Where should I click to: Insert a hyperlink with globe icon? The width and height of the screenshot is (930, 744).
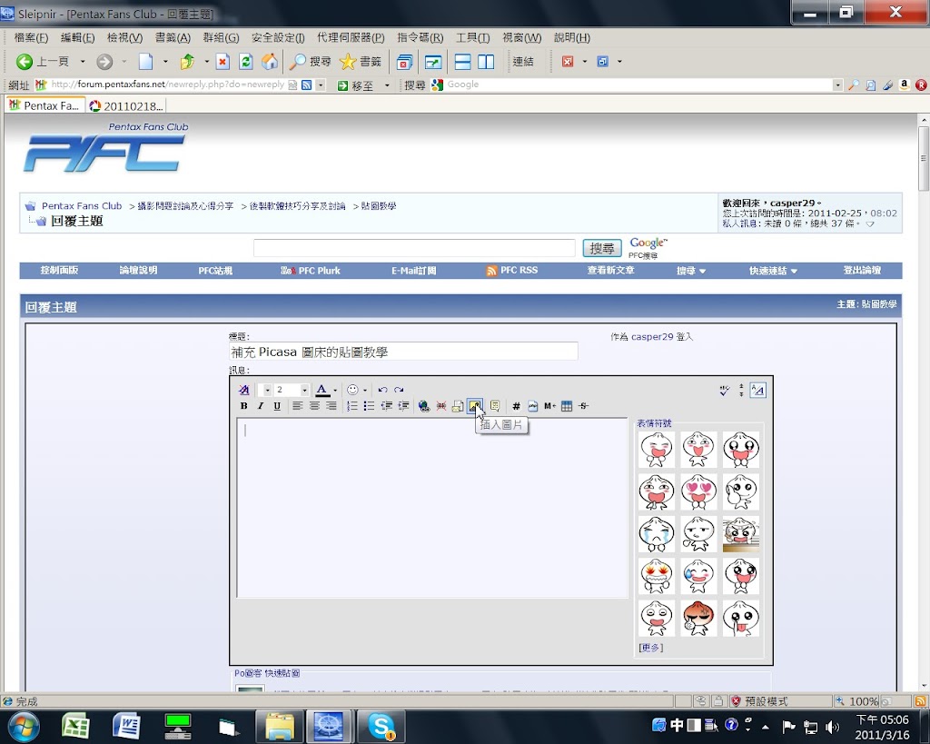[x=423, y=406]
